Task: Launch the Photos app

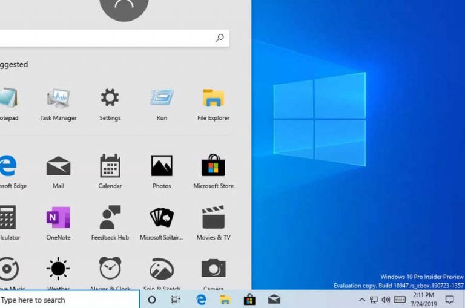Action: (162, 172)
